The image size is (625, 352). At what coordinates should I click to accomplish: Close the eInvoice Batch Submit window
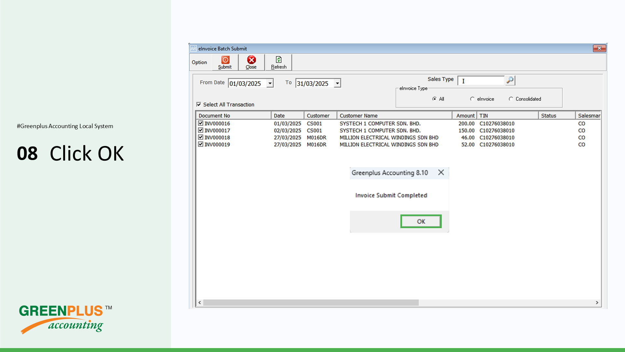point(599,48)
